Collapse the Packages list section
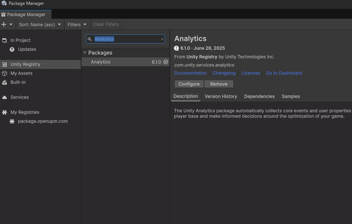This screenshot has height=224, width=352. tap(85, 53)
